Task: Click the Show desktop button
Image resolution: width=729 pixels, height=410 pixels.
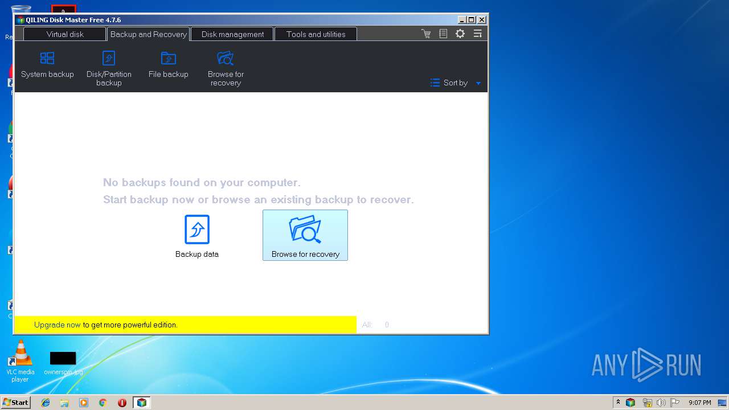Action: (x=723, y=403)
